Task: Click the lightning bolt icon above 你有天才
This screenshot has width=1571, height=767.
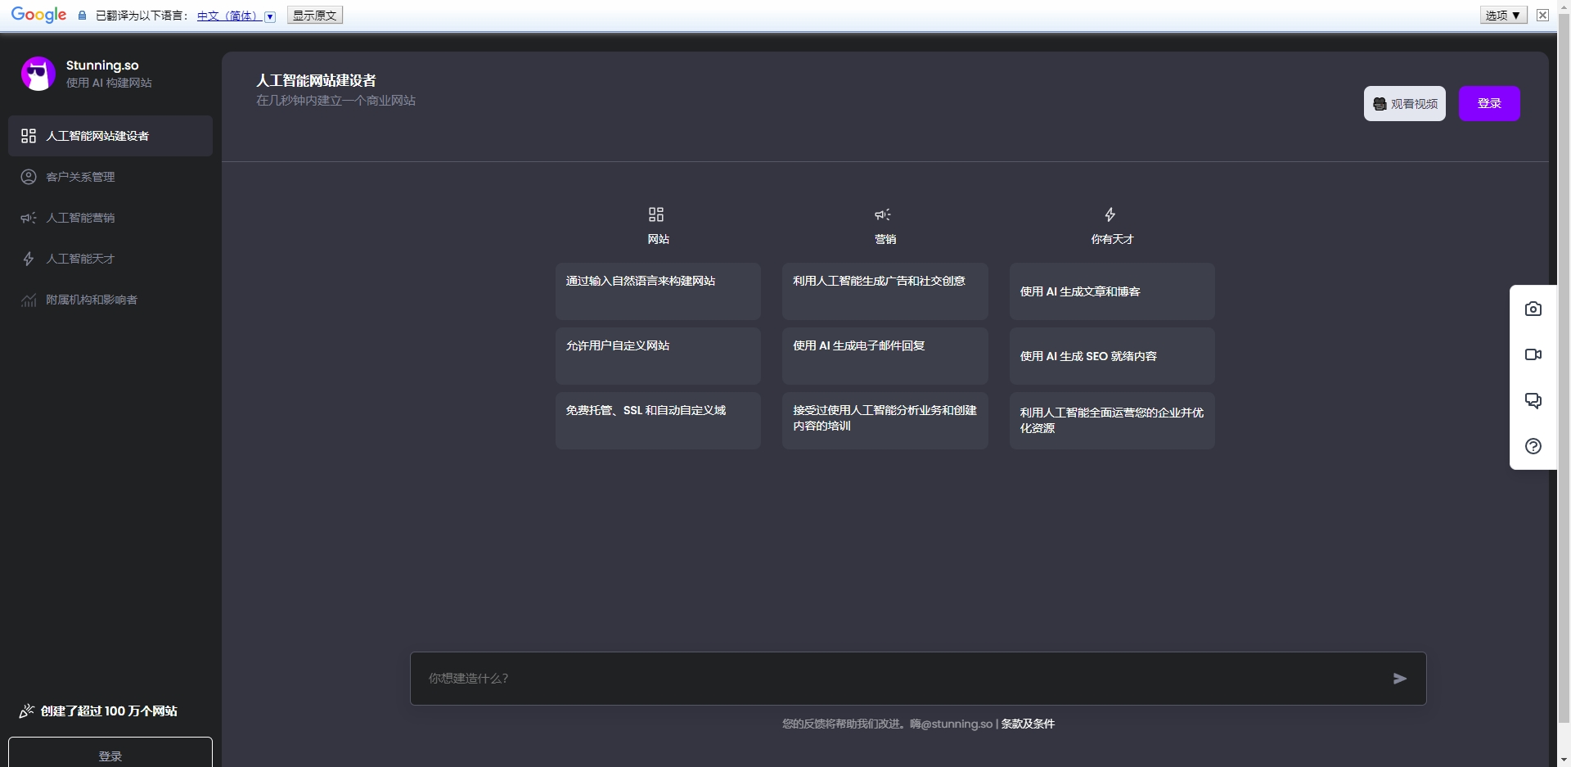Action: pyautogui.click(x=1110, y=214)
